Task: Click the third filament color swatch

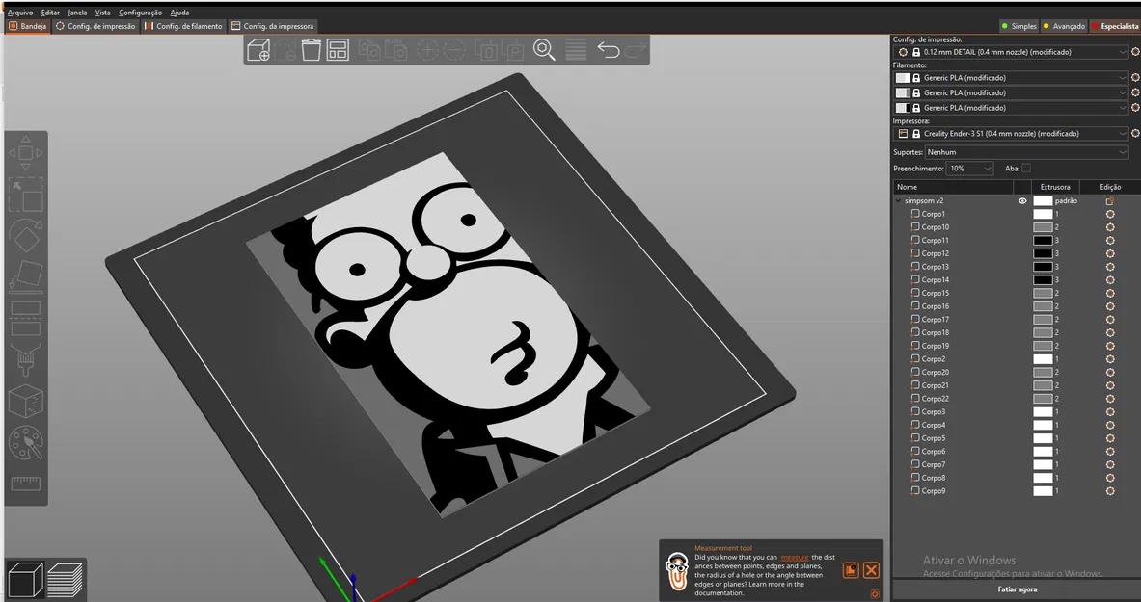Action: point(903,108)
